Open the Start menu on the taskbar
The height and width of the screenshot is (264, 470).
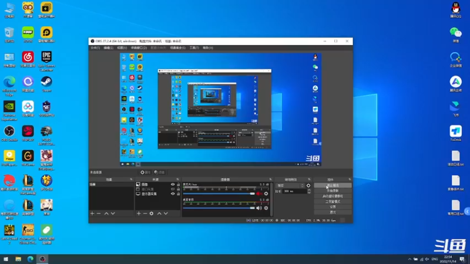click(6, 259)
